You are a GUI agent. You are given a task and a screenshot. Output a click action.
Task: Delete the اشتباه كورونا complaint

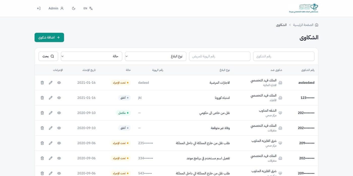pyautogui.click(x=42, y=98)
